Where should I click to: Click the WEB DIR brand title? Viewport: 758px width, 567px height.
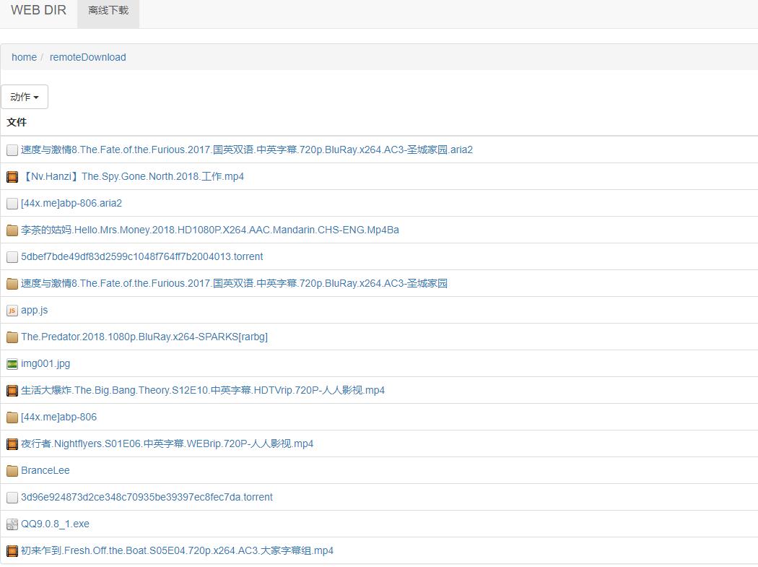tap(38, 10)
